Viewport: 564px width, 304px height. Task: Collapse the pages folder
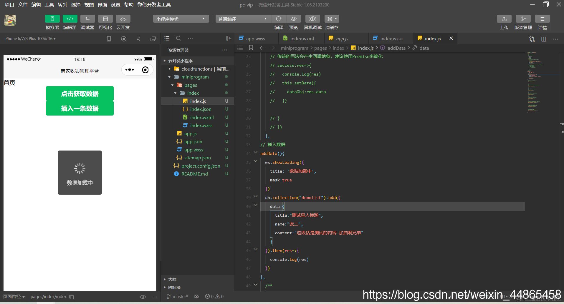click(173, 85)
